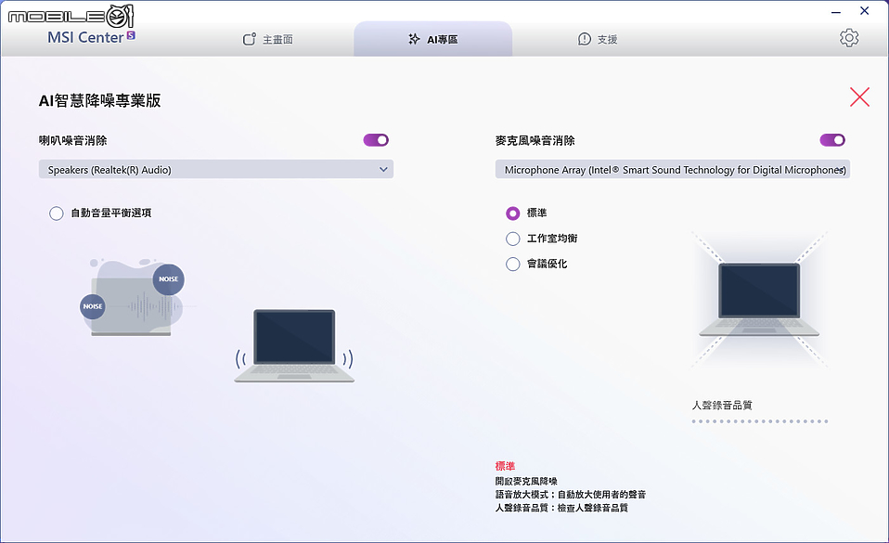Viewport: 889px width, 543px height.
Task: Toggle 麥克風噪音消除 switch off
Action: tap(832, 140)
